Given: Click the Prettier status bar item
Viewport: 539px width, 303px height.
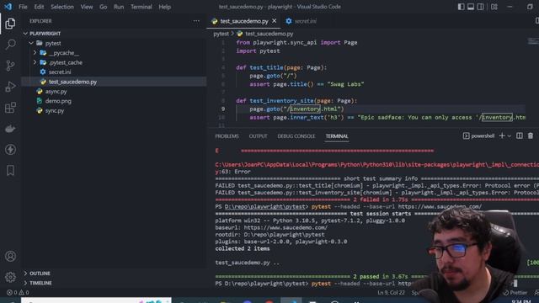Looking at the screenshot, I should pos(515,293).
